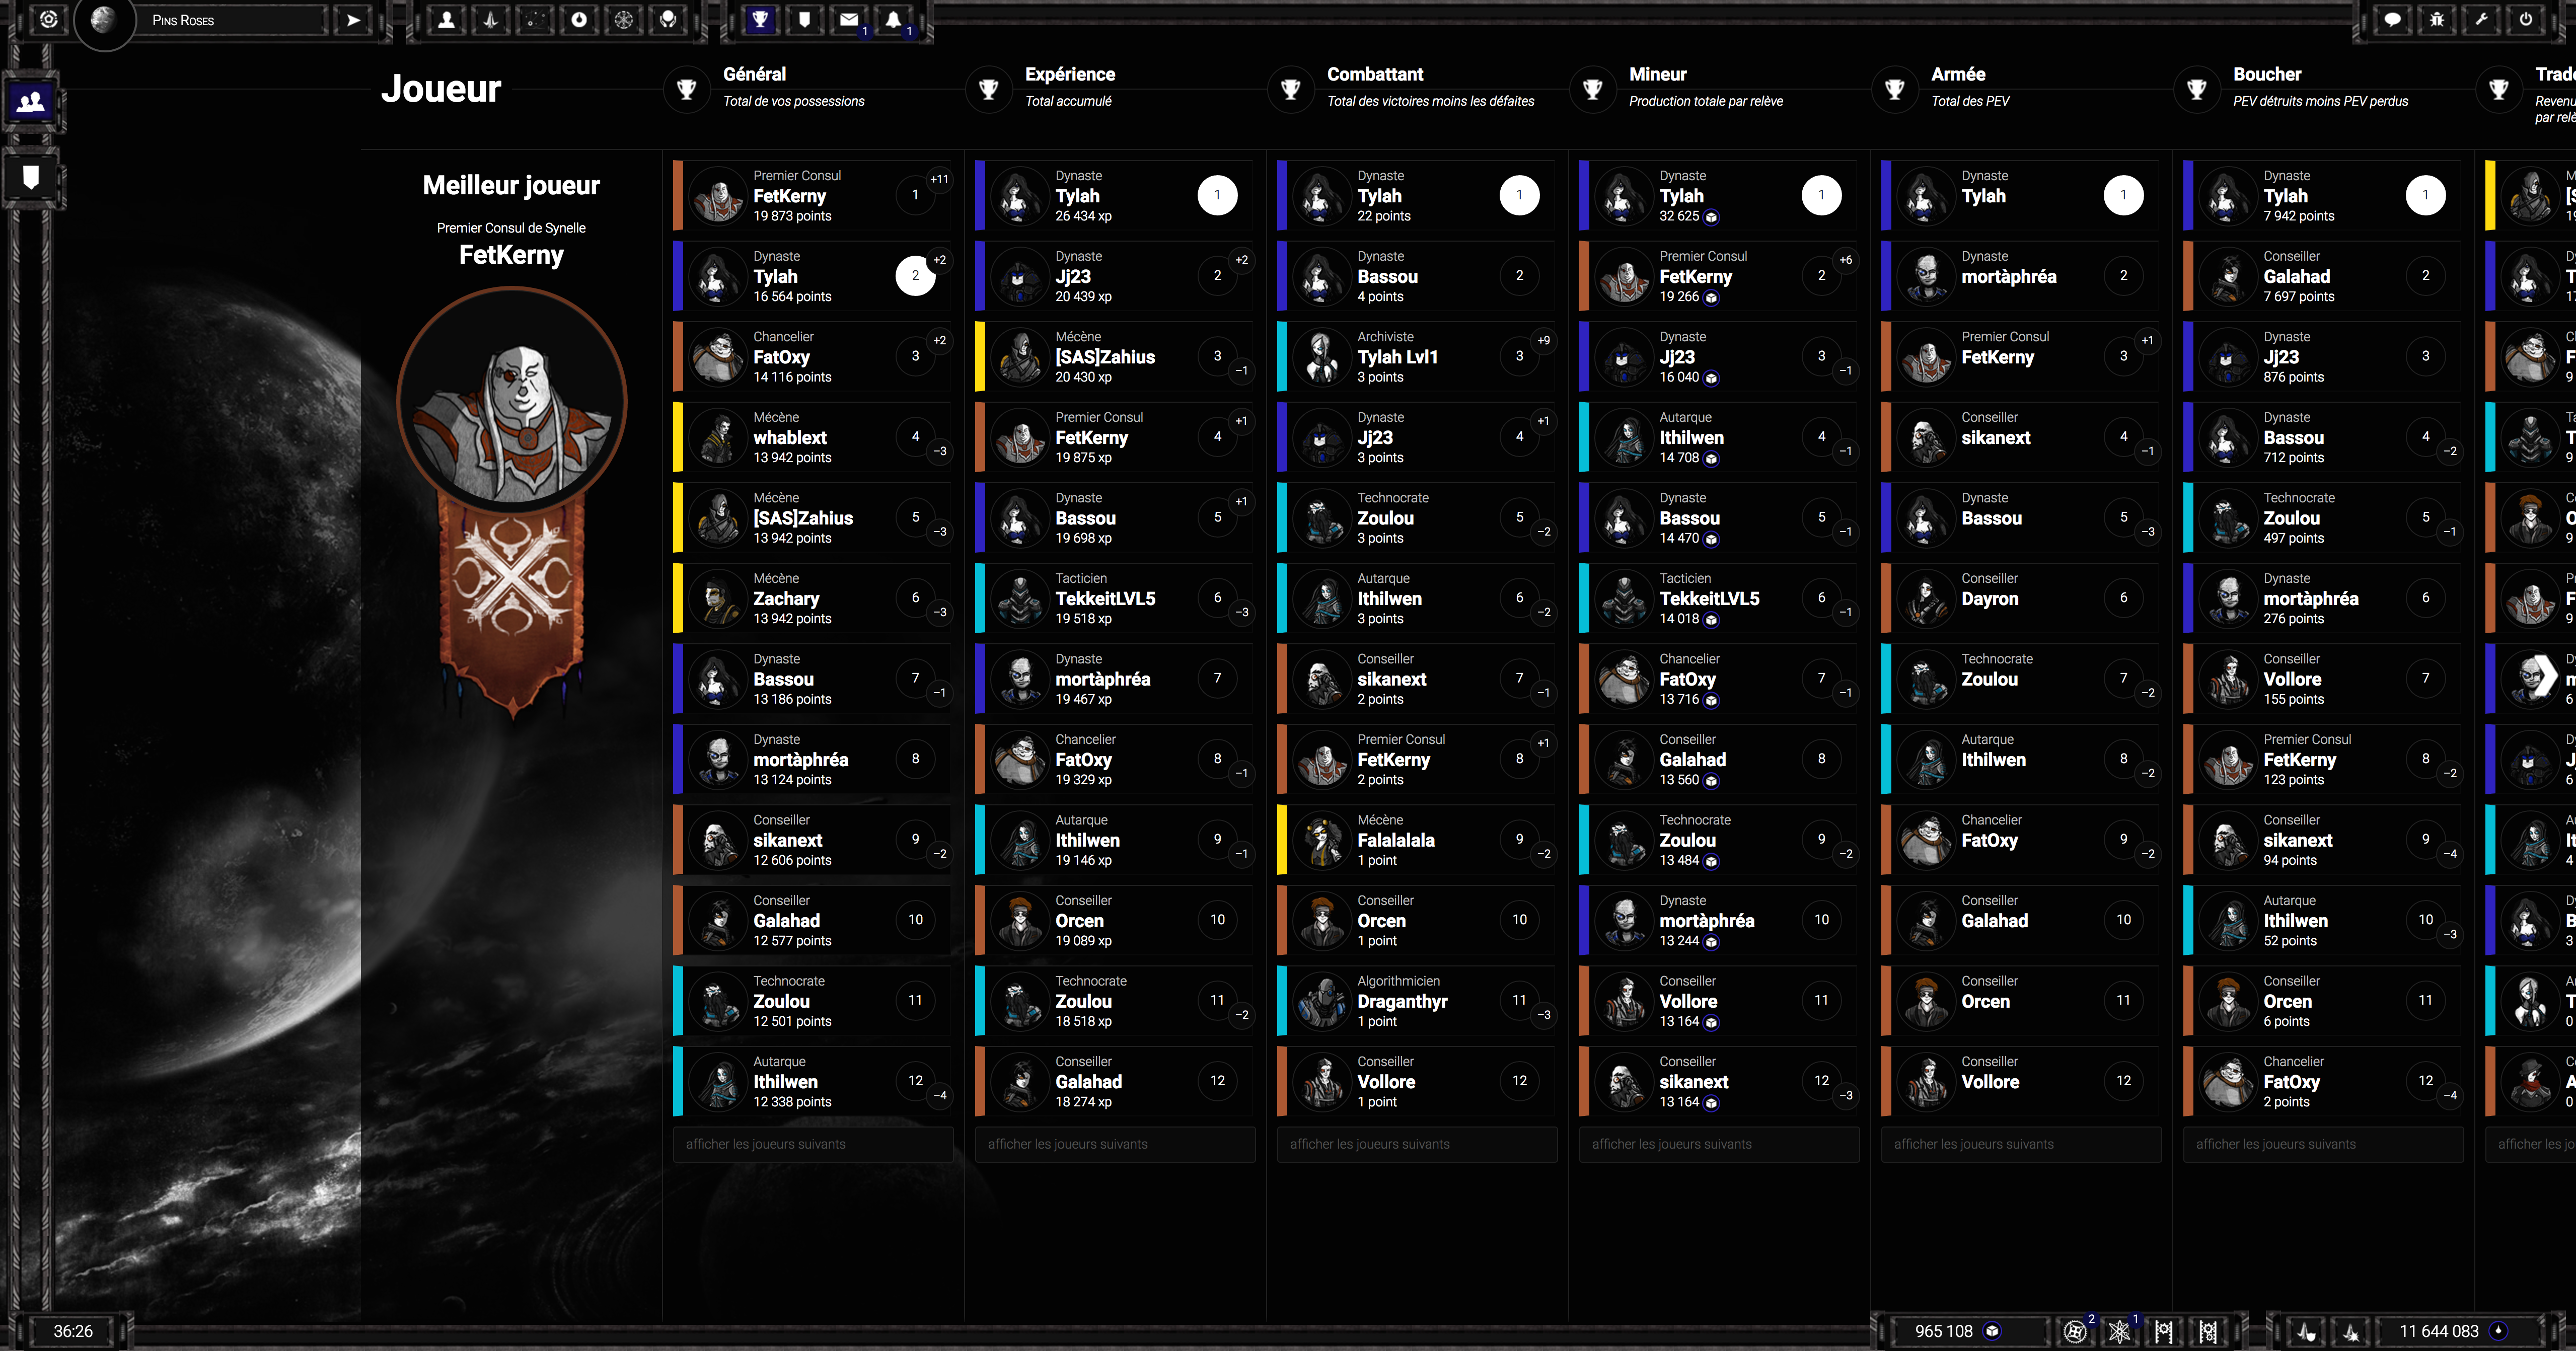The image size is (2576, 1351).
Task: Open the atom technology icon in bottom bar
Action: (x=2119, y=1331)
